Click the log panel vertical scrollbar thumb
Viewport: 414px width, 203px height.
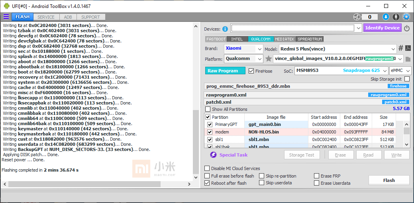point(195,141)
